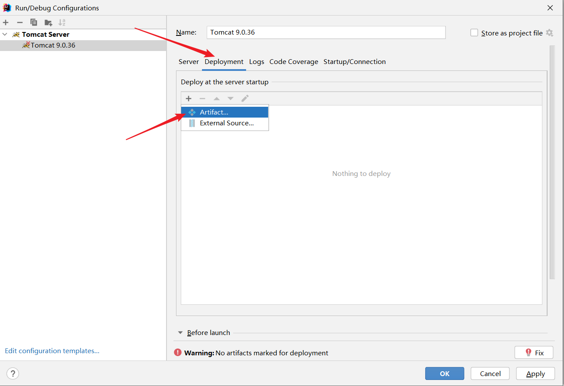Click the Deploy at the server startup label

(x=224, y=82)
